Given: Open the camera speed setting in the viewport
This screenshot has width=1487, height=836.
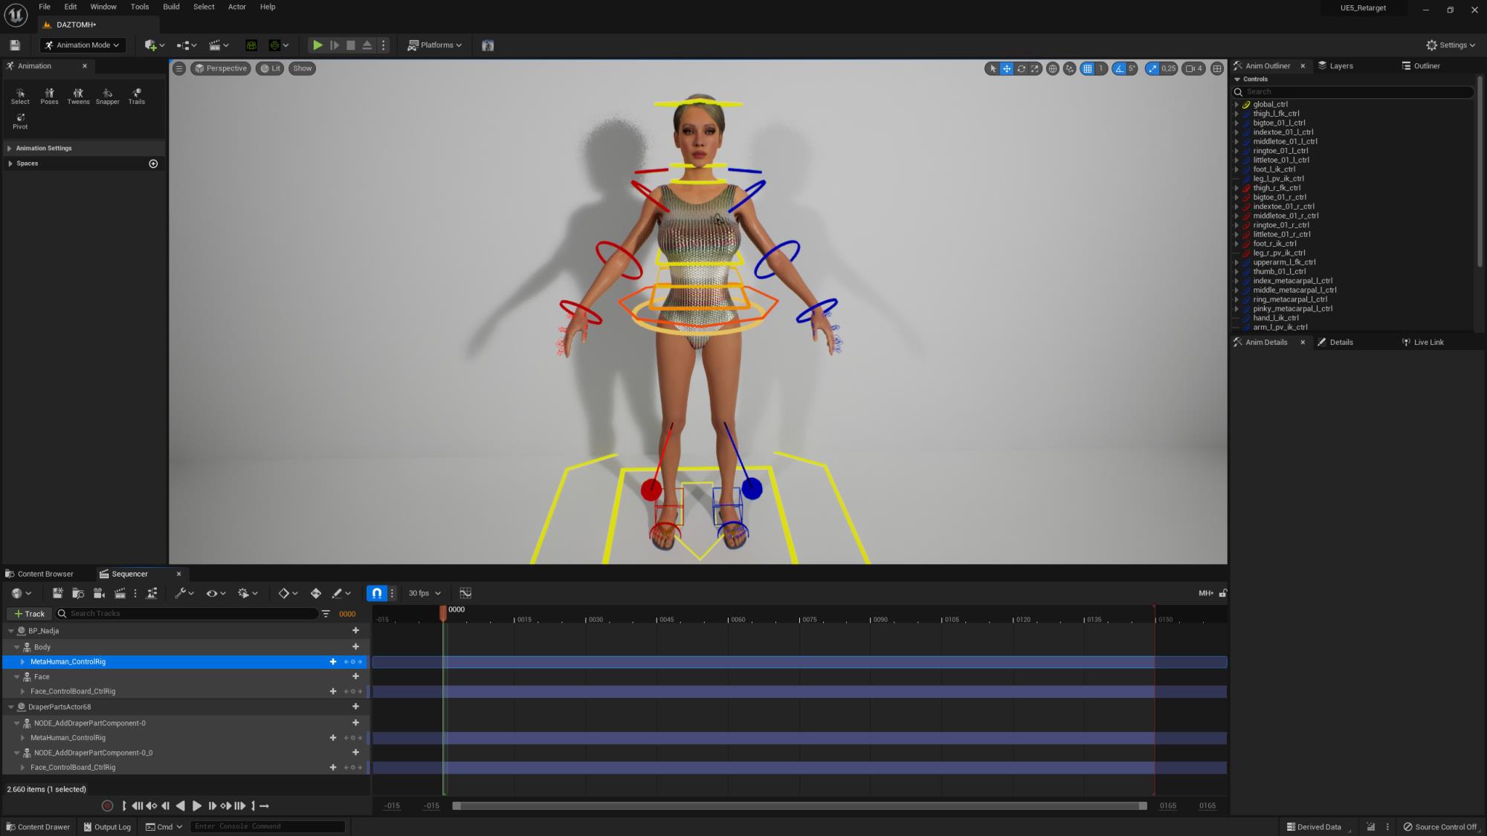Looking at the screenshot, I should coord(1194,68).
